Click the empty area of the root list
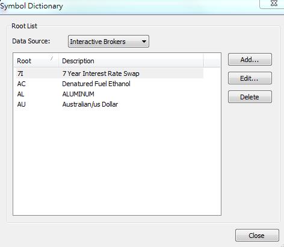Screen dimensions: 284x247 (x=117, y=161)
